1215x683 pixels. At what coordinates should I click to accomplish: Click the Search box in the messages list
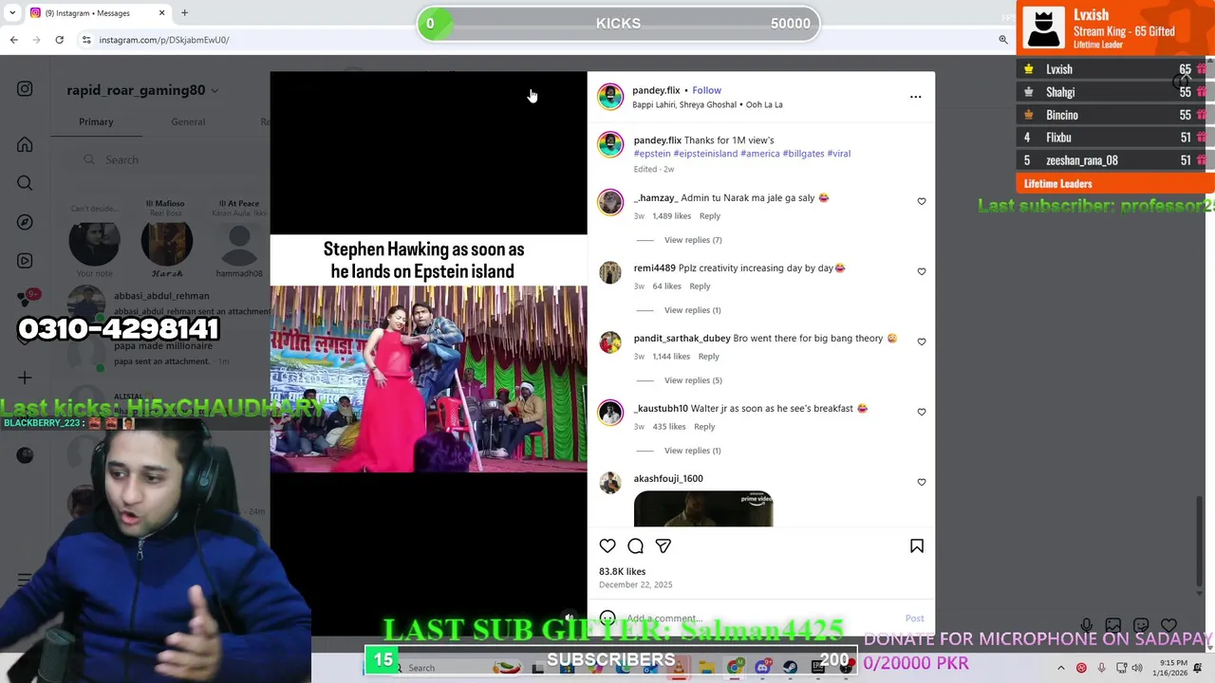click(166, 159)
